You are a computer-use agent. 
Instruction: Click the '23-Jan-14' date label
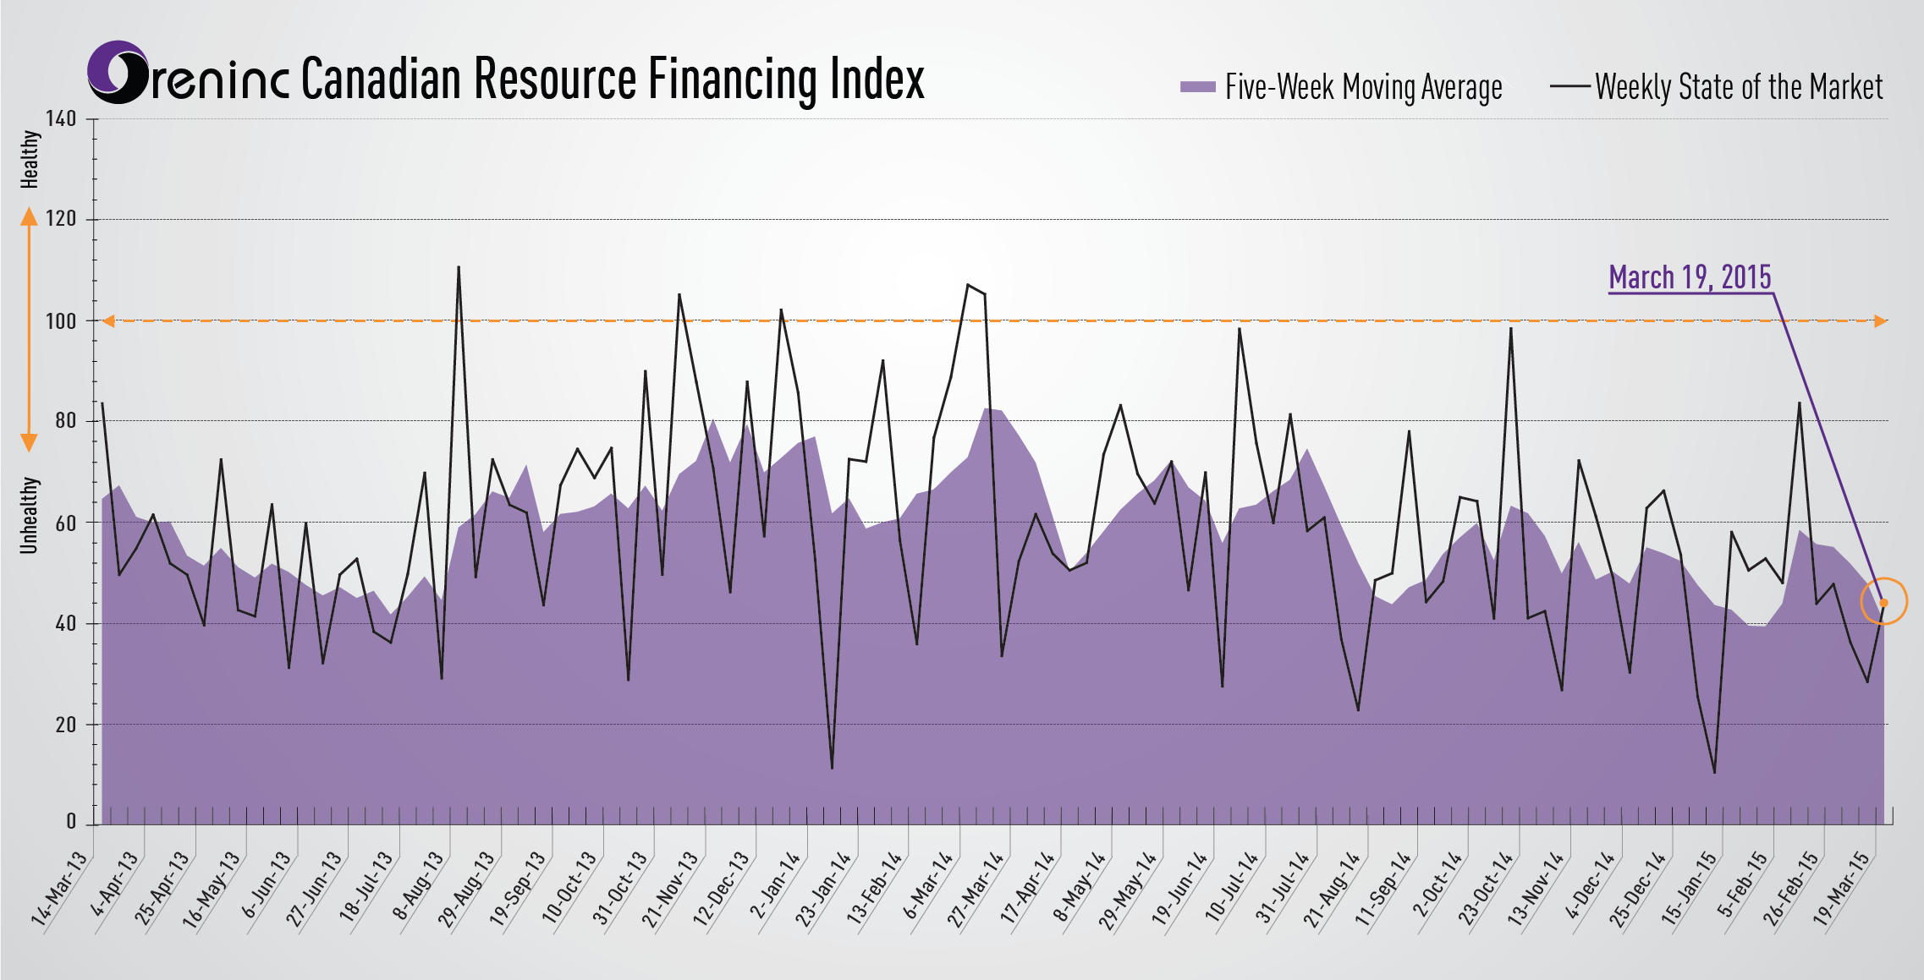pyautogui.click(x=823, y=888)
